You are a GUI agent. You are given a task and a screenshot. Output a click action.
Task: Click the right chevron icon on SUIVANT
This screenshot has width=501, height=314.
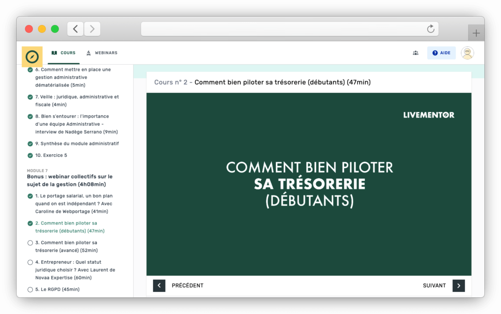tap(458, 285)
